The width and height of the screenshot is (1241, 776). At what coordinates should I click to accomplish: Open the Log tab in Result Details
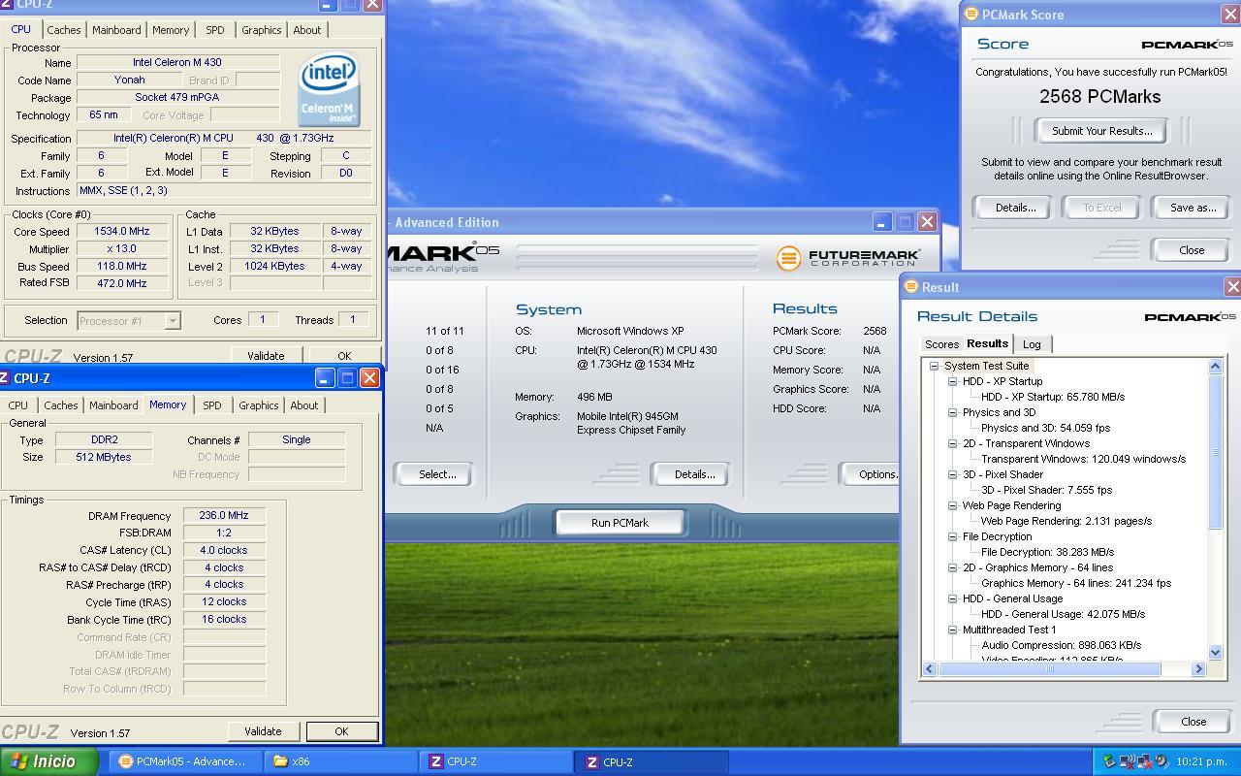(x=1032, y=344)
